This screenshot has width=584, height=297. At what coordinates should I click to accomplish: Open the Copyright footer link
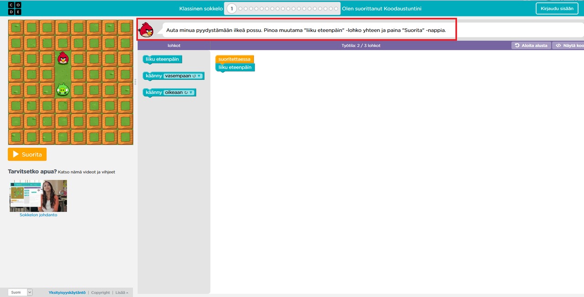pyautogui.click(x=100, y=292)
